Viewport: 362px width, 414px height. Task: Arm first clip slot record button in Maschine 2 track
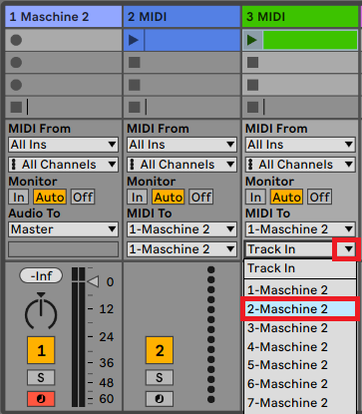coord(16,40)
